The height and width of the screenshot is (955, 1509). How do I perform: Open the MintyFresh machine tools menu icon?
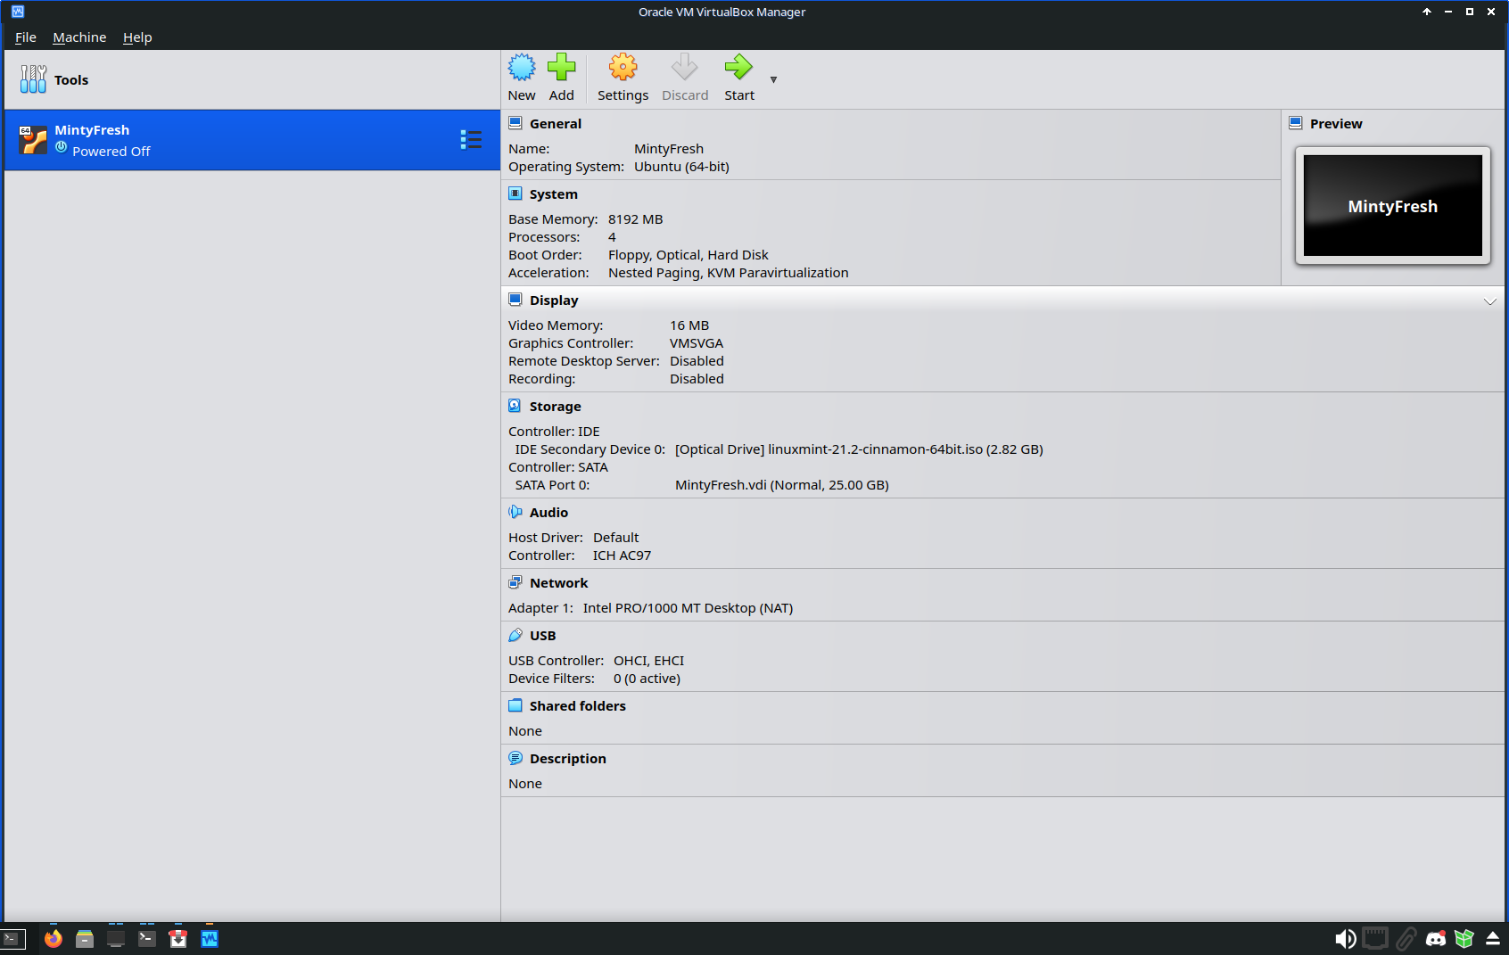coord(471,140)
